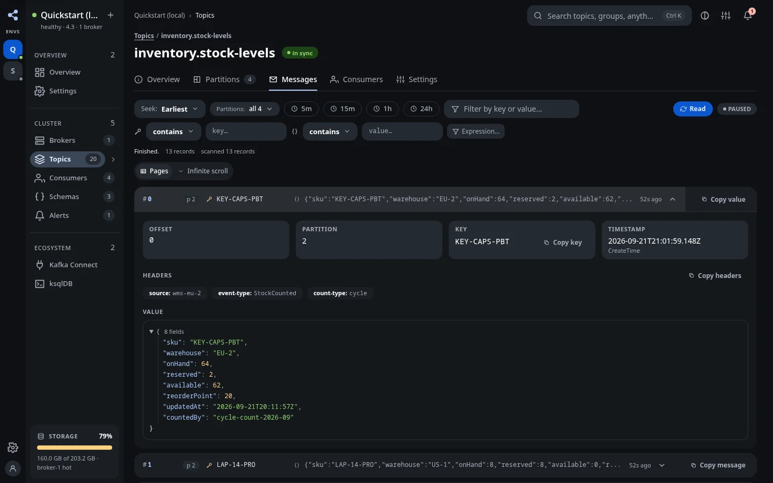Open the value contains operator dropdown
773x483 pixels.
pos(330,131)
